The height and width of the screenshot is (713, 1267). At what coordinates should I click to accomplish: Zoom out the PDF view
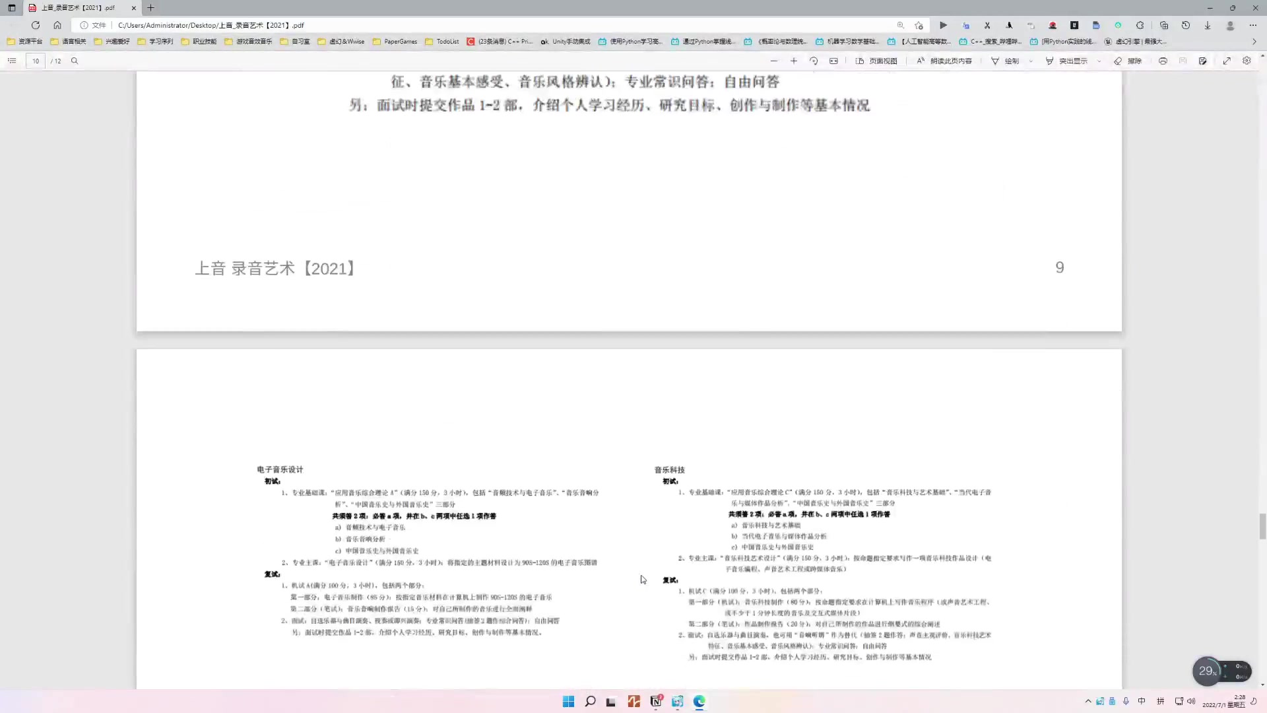click(x=774, y=61)
